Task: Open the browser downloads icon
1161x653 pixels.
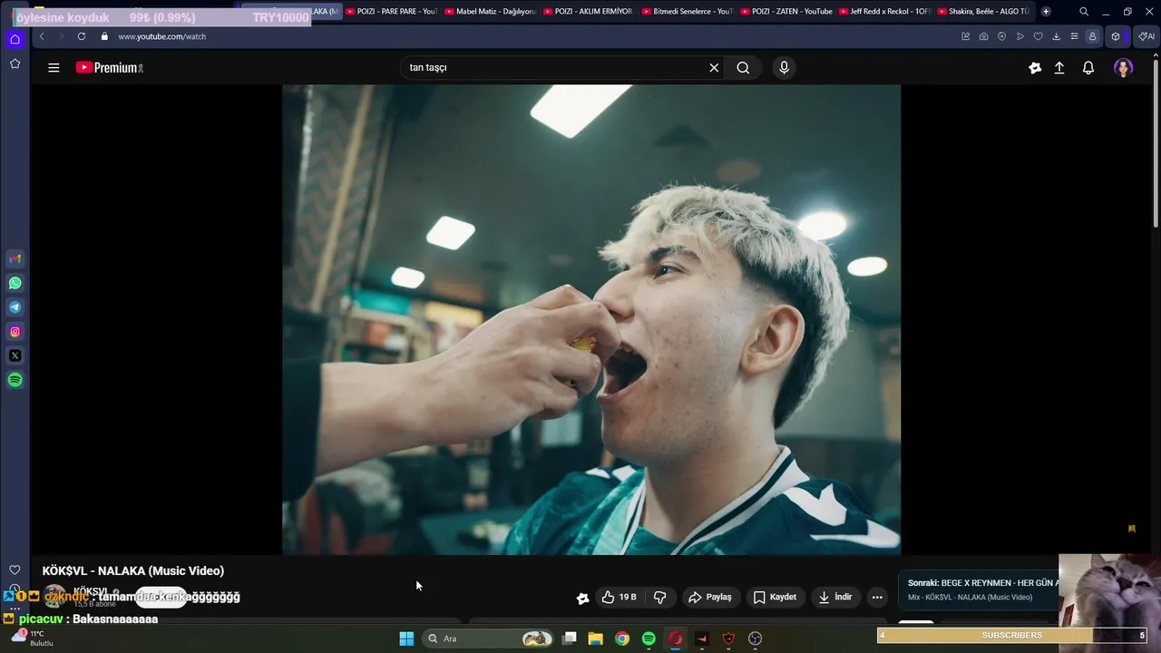Action: click(x=1057, y=36)
